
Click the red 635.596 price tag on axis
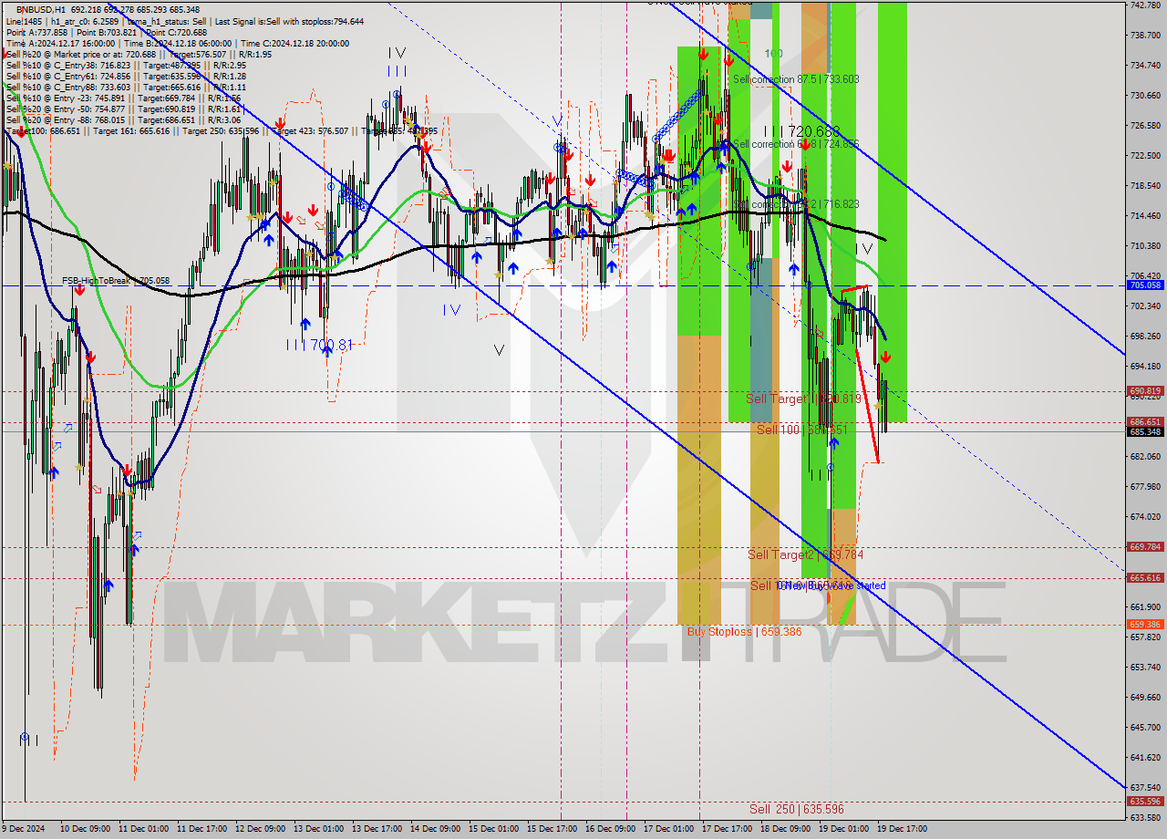(1145, 802)
